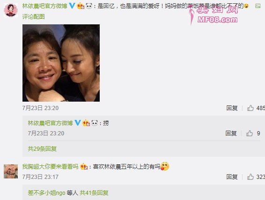This screenshot has width=265, height=200.
Task: Click 回复 on the 7月23日 23:20 top comment
Action: click(232, 108)
